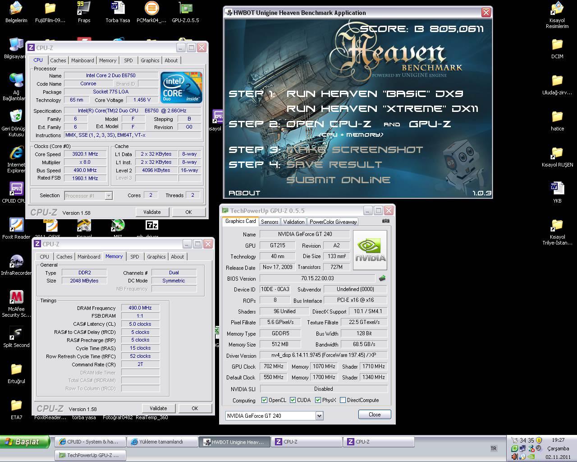Launch CPUID CPU-Z desktop shortcut
Image resolution: width=577 pixels, height=462 pixels.
tap(16, 193)
